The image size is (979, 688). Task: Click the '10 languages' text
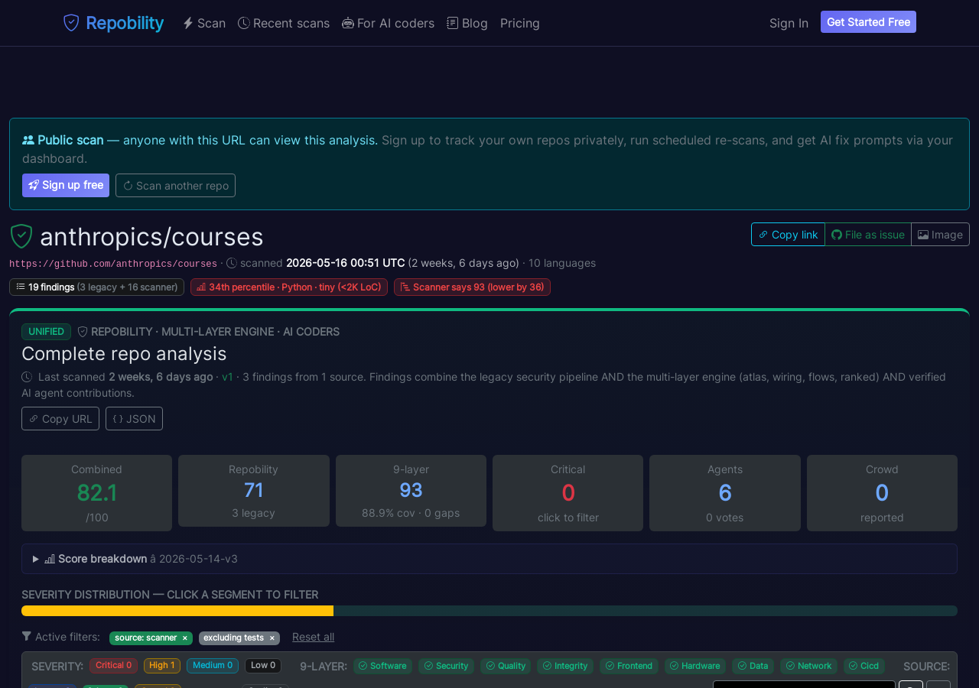click(x=562, y=263)
